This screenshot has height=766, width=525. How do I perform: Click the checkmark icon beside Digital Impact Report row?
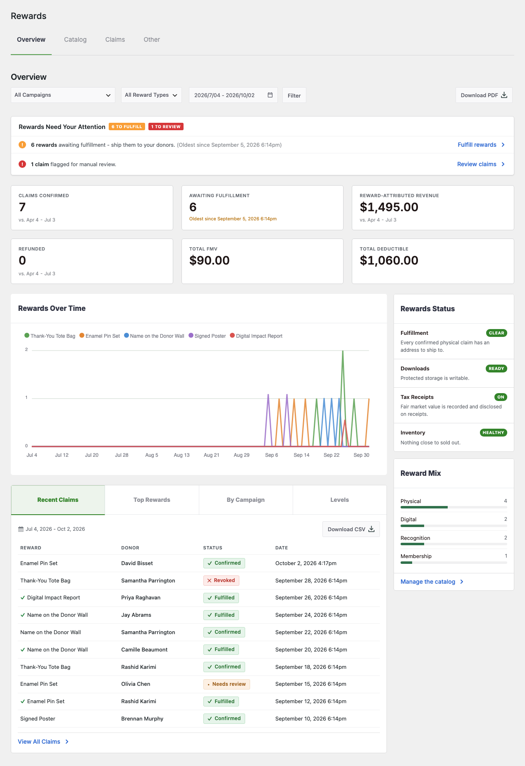coord(23,598)
